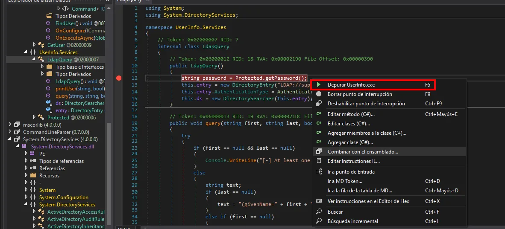Click the C# icon beside Agregar clase

(319, 142)
